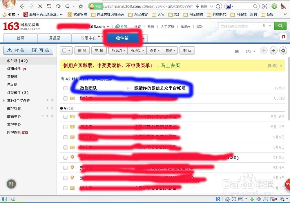Click the 举报 button

[x=99, y=50]
